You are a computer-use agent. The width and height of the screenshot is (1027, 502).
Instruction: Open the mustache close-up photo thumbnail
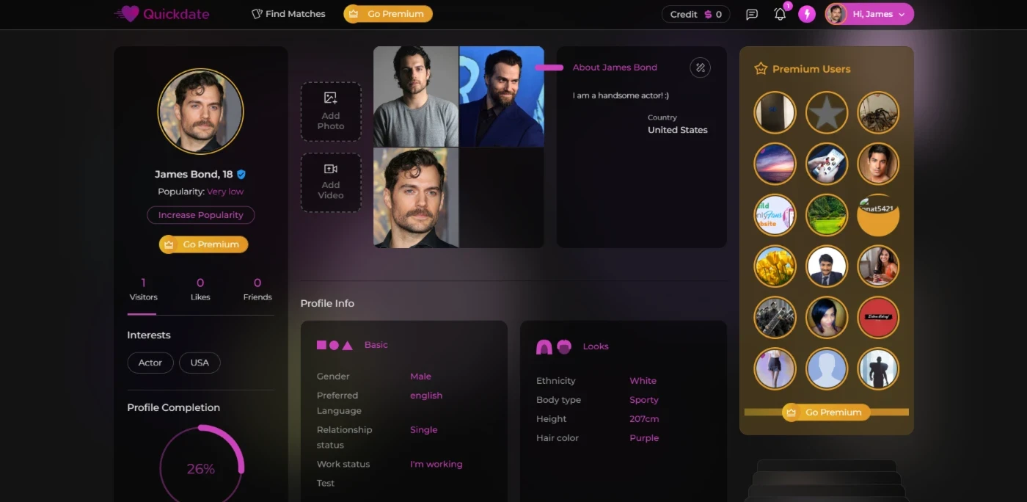416,197
